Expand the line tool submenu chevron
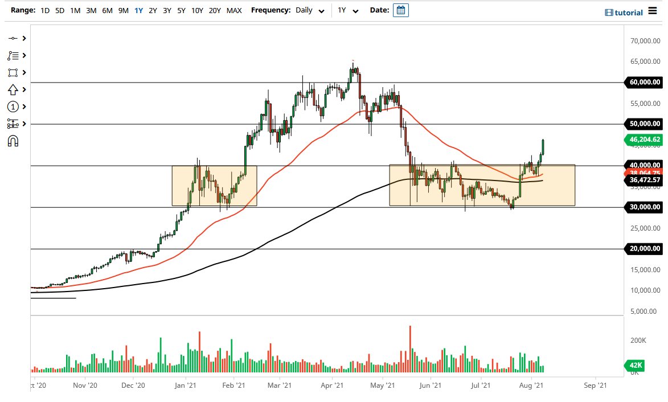 24,38
